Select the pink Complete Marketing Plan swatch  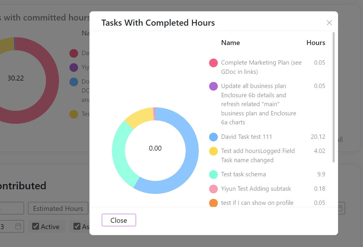point(213,63)
